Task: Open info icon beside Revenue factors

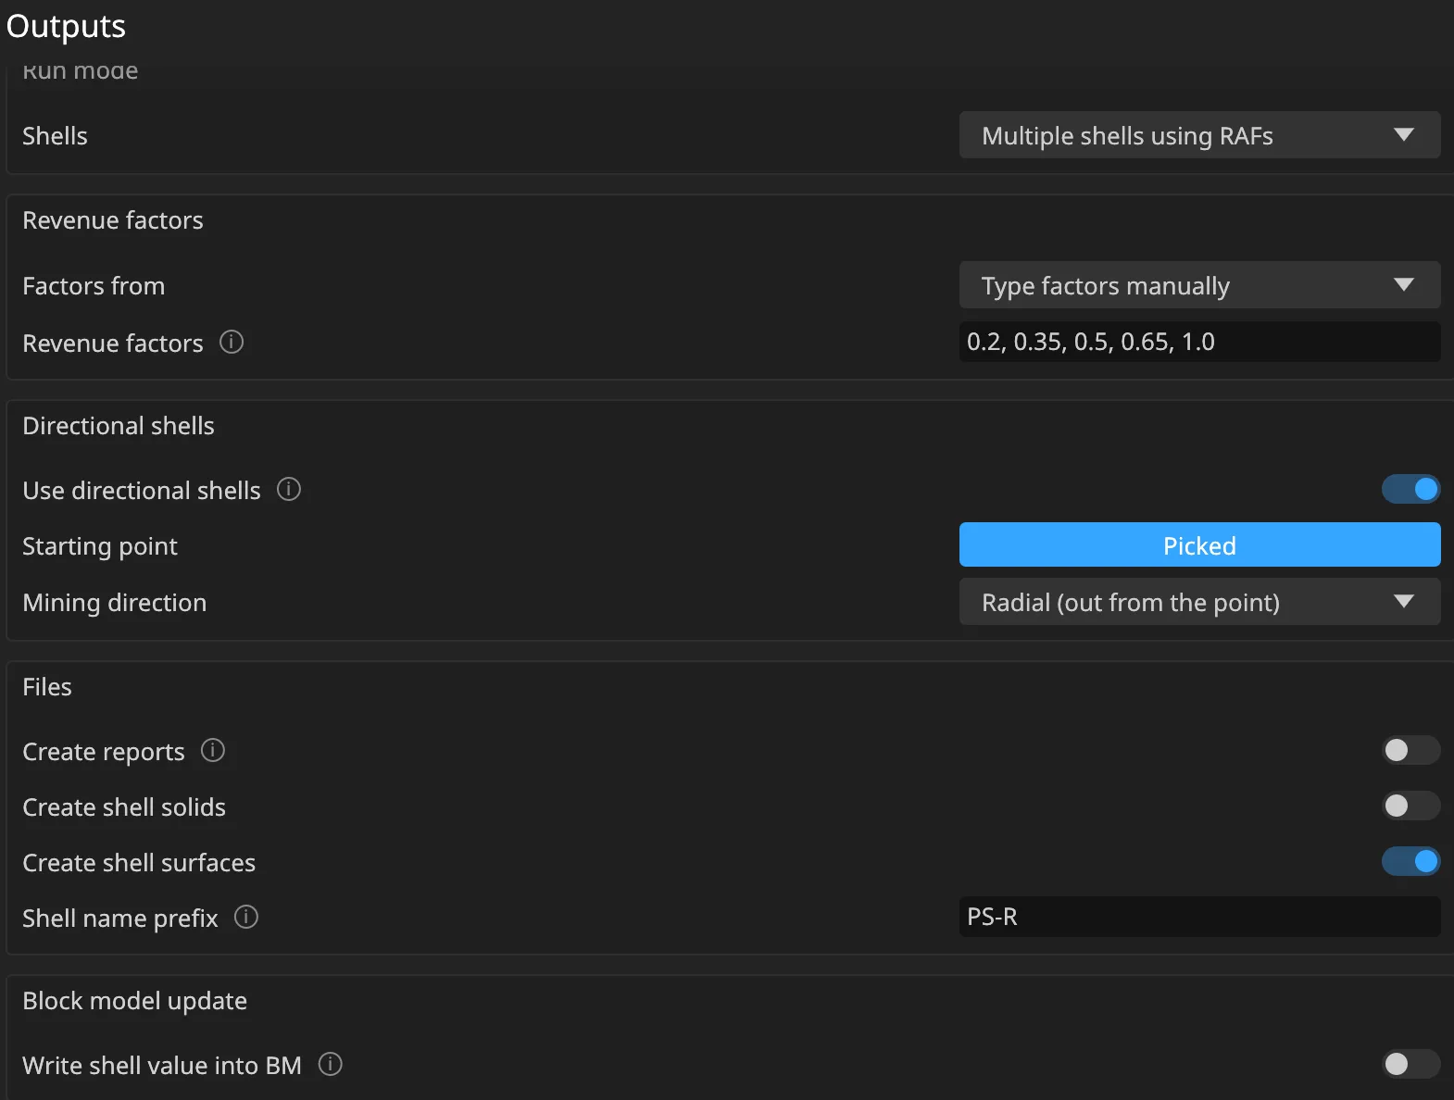Action: 232,343
